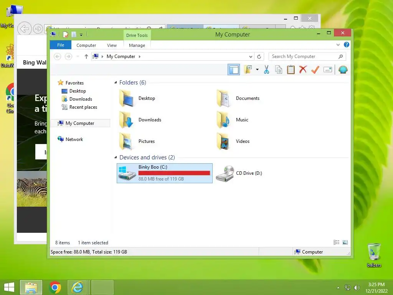Select the Desktop folder in Folders
Image resolution: width=393 pixels, height=295 pixels.
click(137, 98)
